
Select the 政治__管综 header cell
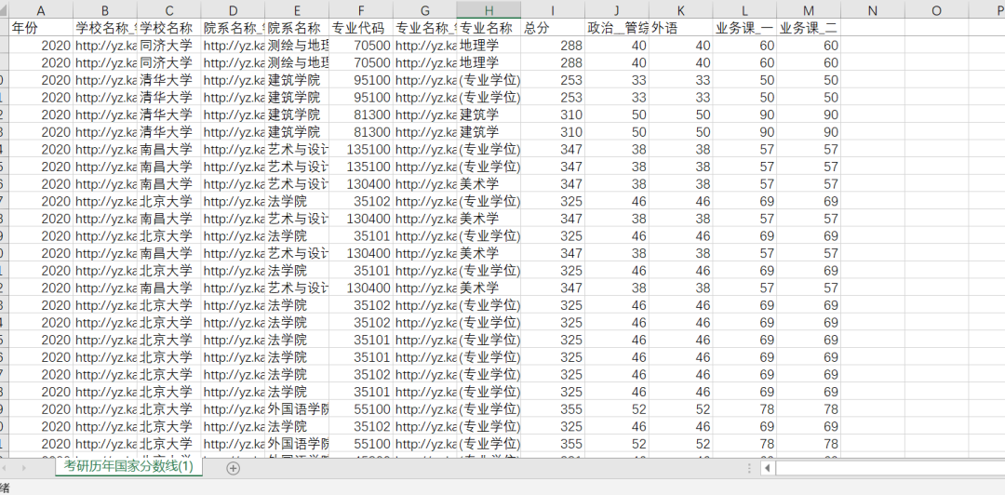coord(617,28)
